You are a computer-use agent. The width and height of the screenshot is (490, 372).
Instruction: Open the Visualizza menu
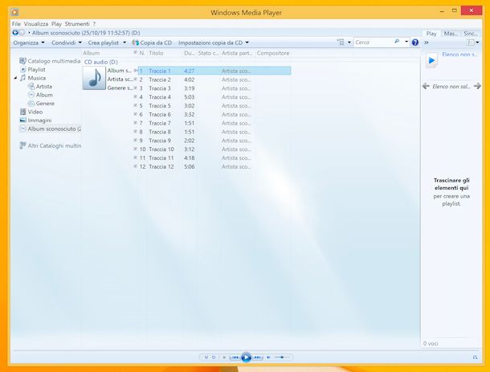(36, 24)
